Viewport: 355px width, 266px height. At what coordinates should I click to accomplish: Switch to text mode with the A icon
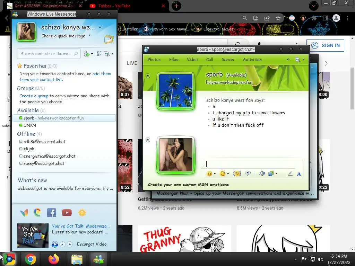coord(299,174)
